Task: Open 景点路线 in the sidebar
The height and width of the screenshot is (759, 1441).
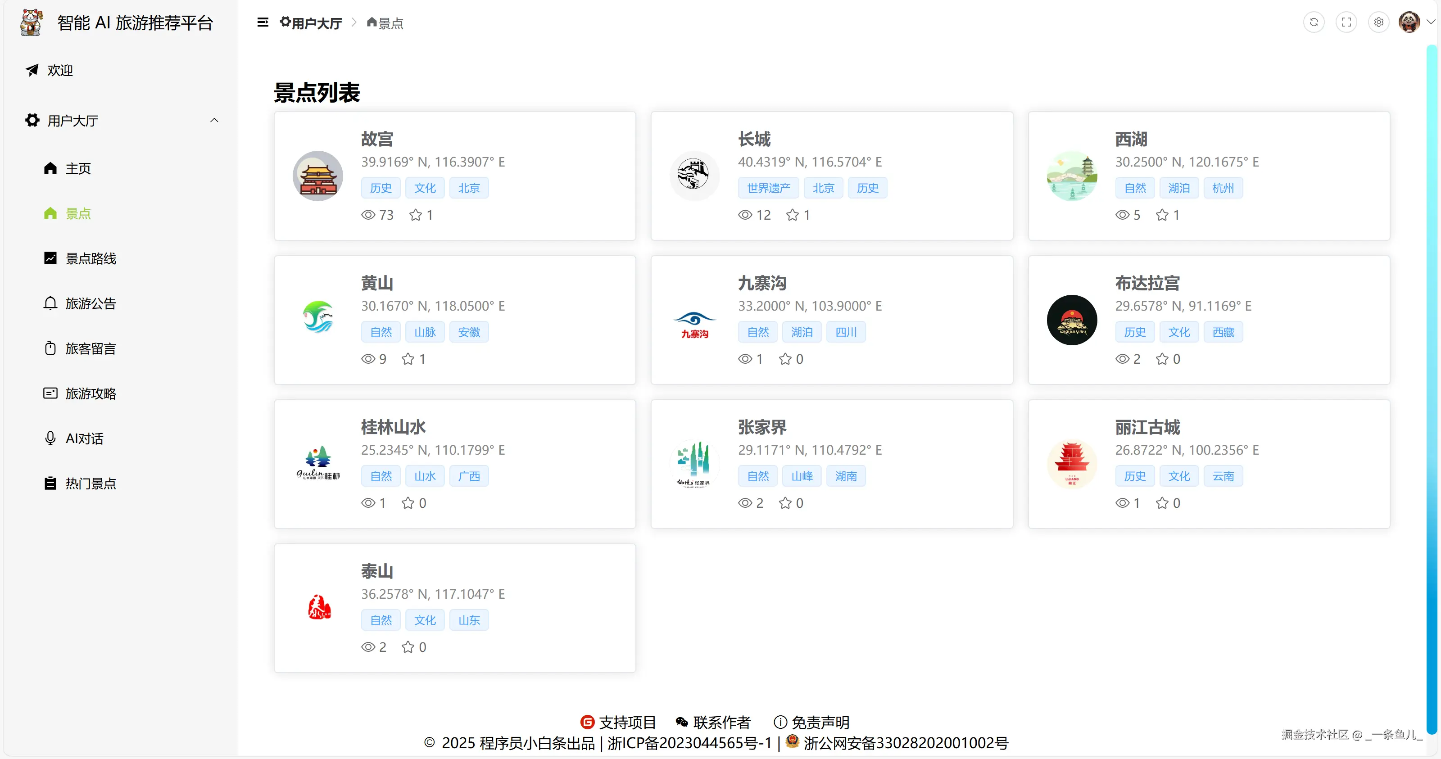Action: click(91, 258)
